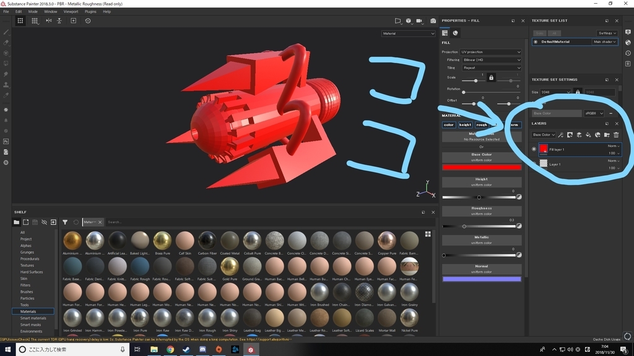Select Alphas shelf category
Viewport: 634px width, 356px height.
pyautogui.click(x=26, y=245)
